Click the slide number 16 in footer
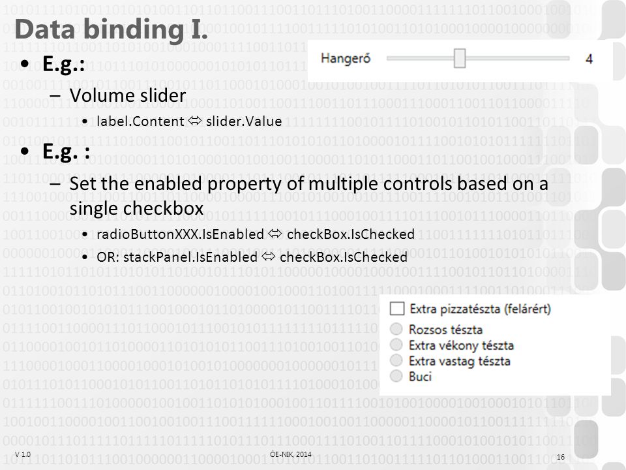626x470 pixels. [561, 457]
